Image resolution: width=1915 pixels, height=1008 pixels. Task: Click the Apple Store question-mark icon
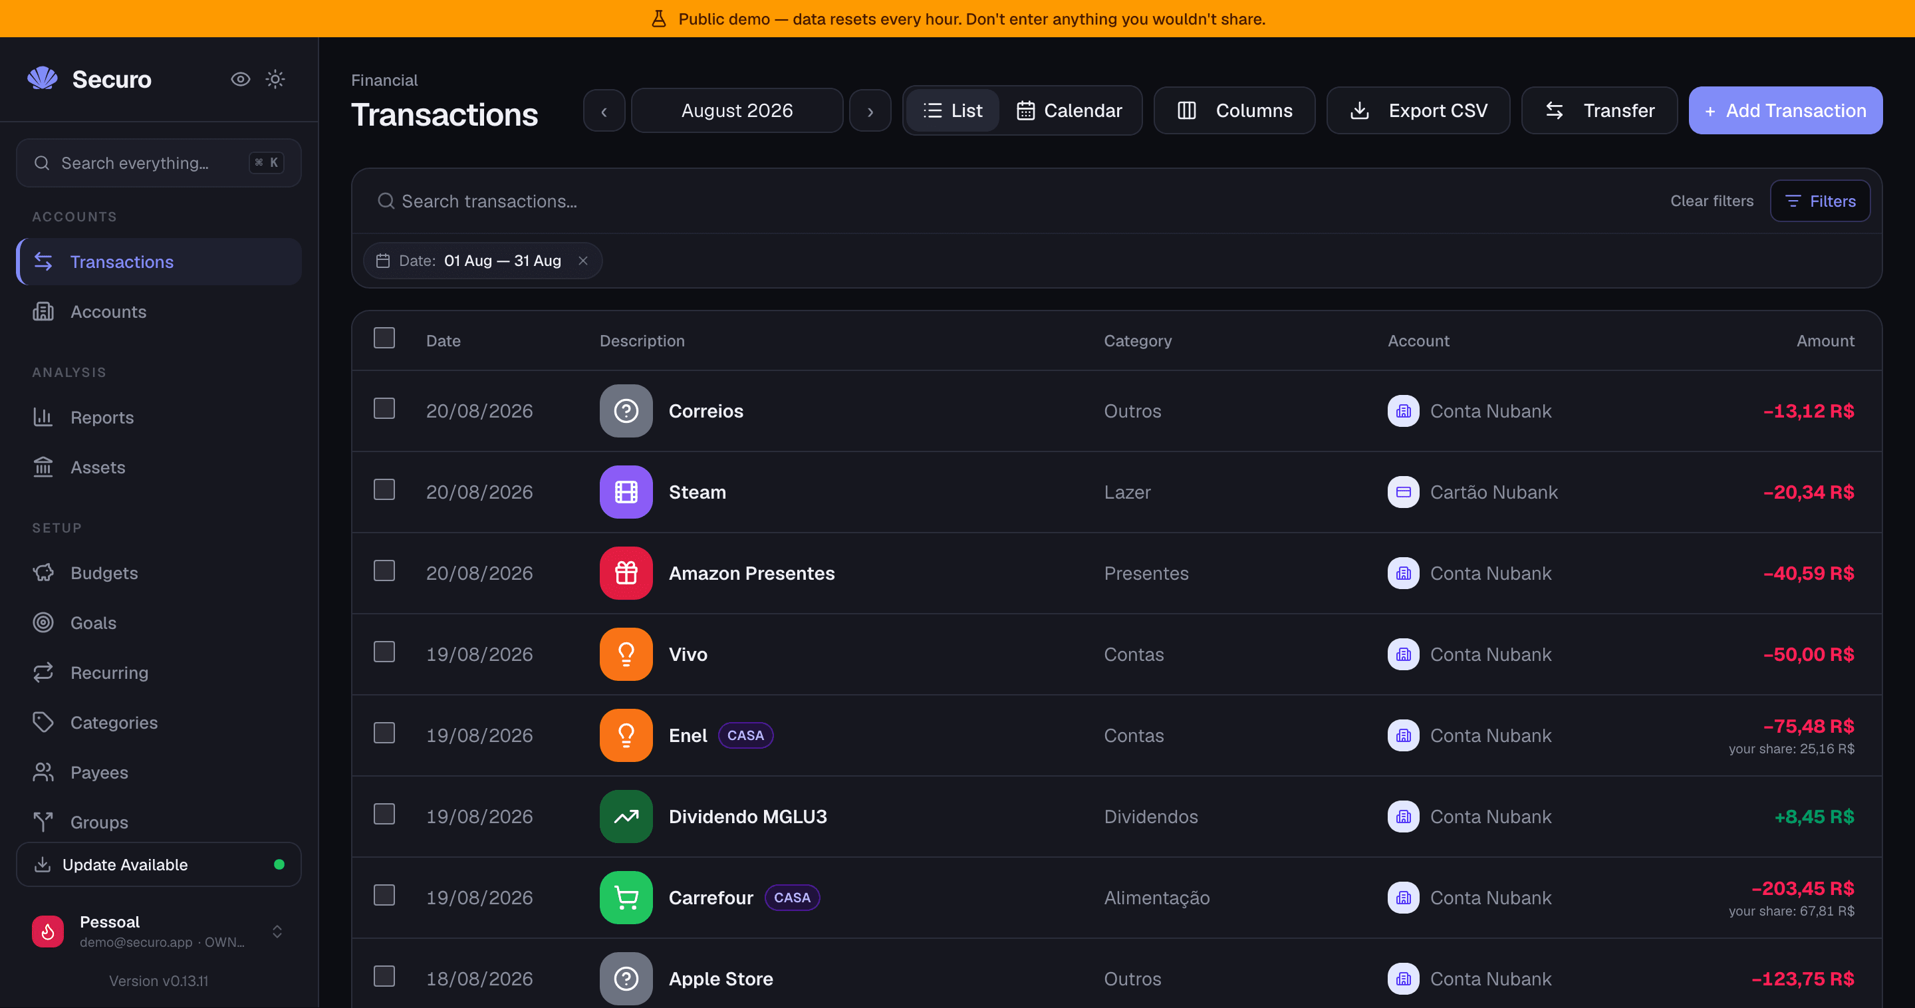(626, 978)
